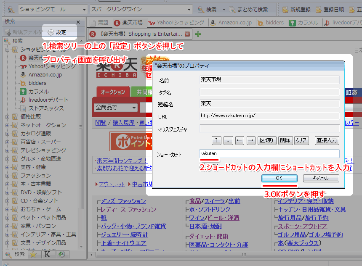Click the 検索 tab at panel bottom
The width and height of the screenshot is (362, 266).
(15, 255)
